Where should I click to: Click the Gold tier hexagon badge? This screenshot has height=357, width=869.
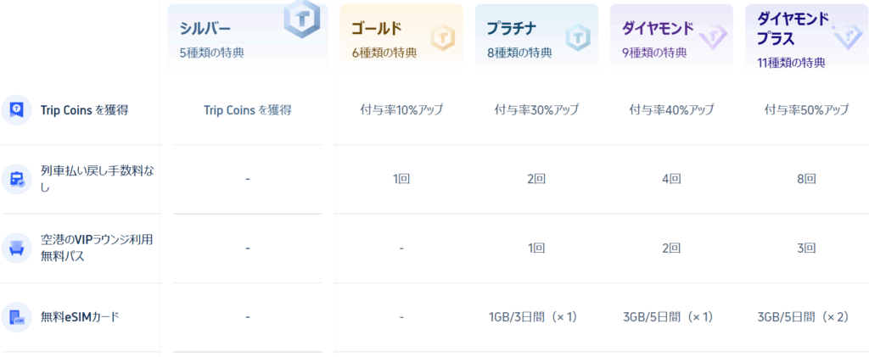click(x=443, y=38)
